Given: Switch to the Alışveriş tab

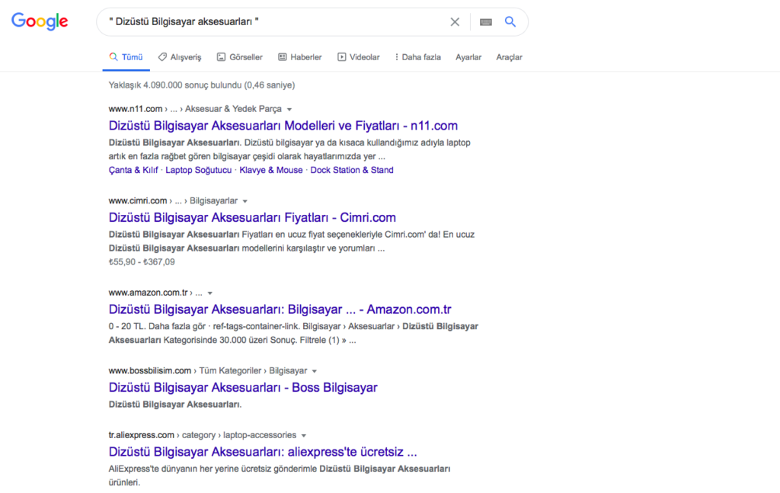Looking at the screenshot, I should [x=180, y=57].
